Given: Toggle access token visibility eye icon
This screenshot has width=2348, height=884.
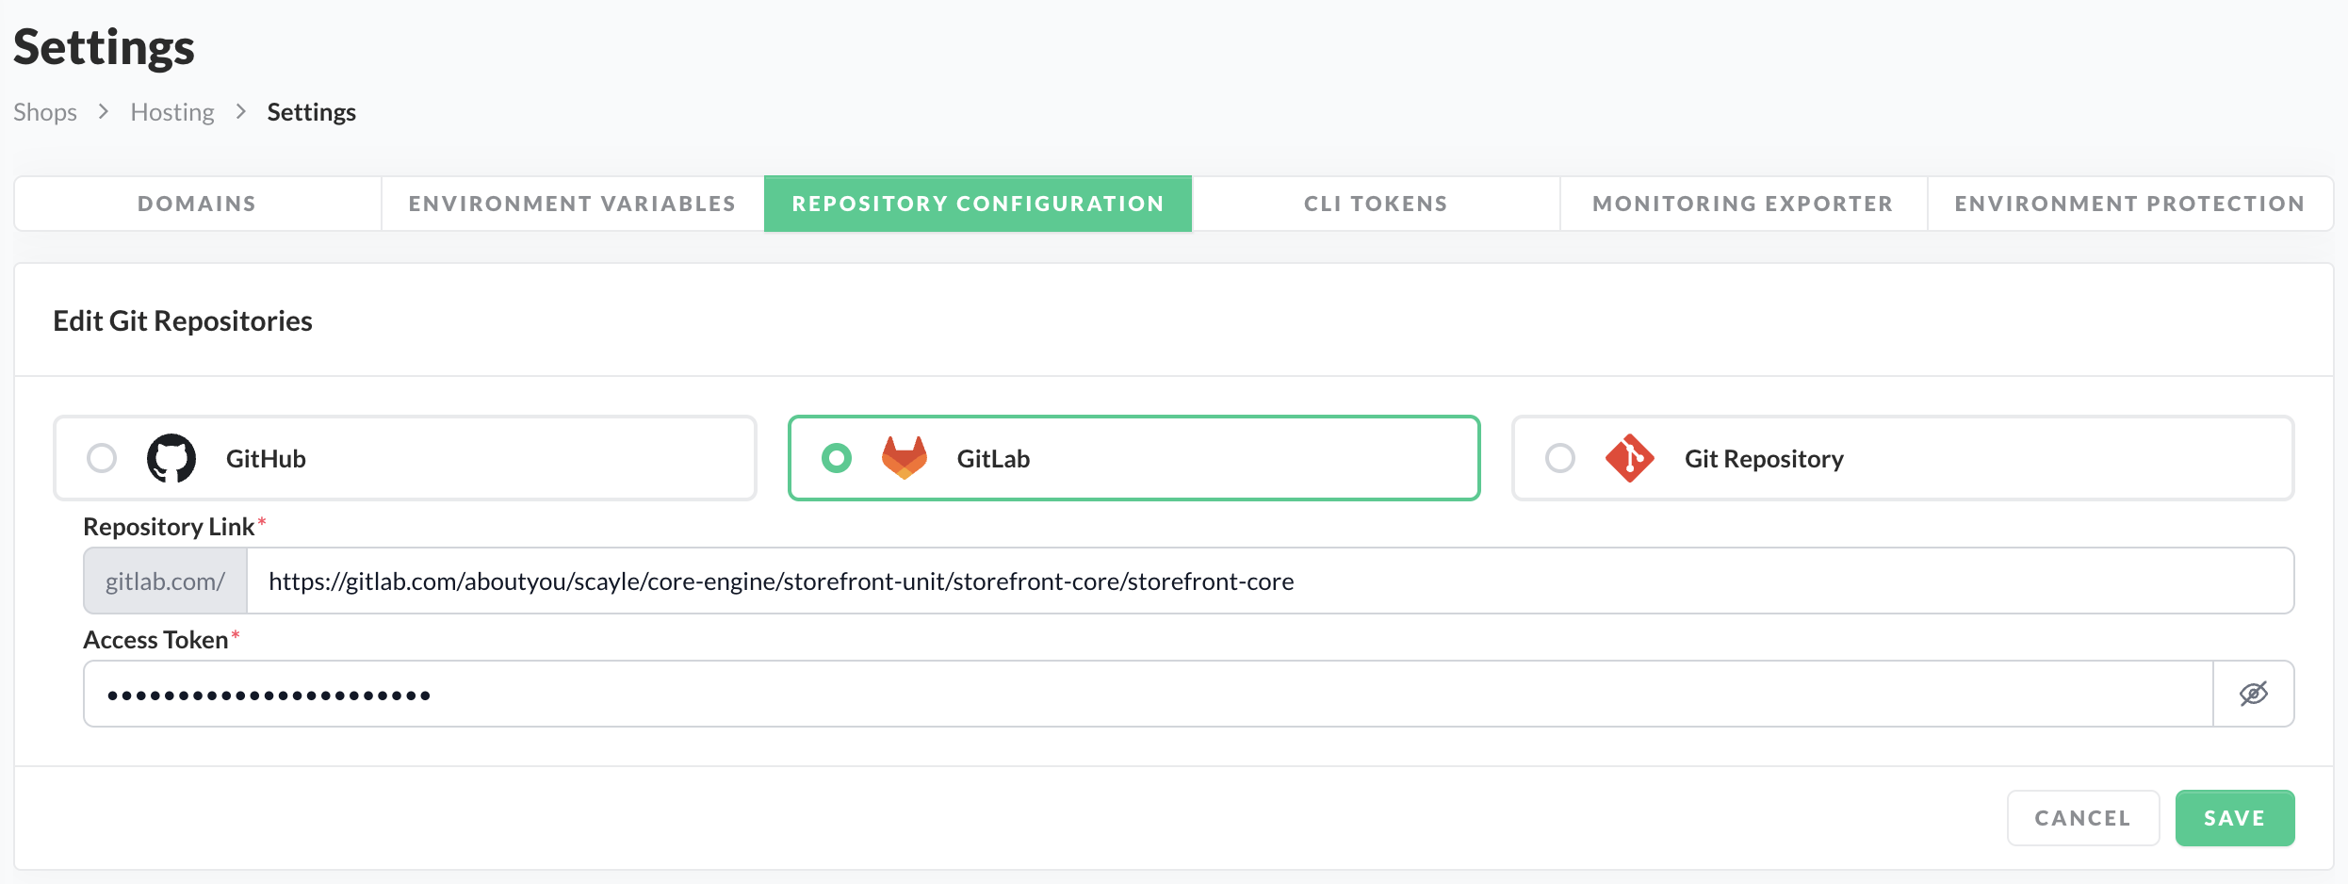Looking at the screenshot, I should click(x=2253, y=694).
